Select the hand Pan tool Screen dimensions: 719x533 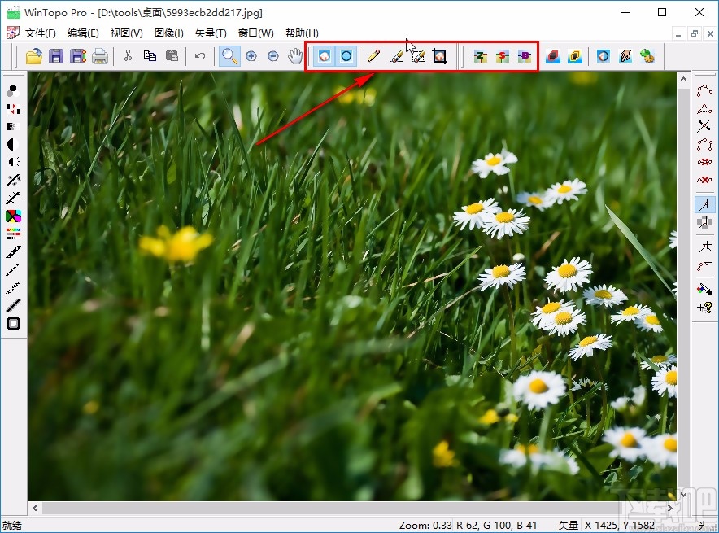click(x=296, y=56)
